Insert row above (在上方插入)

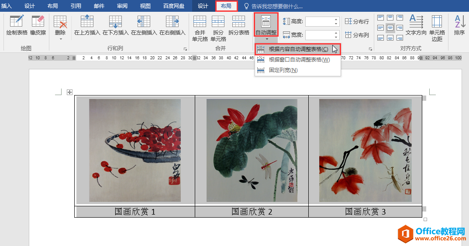[x=87, y=25]
